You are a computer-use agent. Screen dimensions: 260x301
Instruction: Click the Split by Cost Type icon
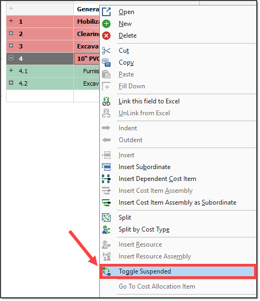coord(106,229)
